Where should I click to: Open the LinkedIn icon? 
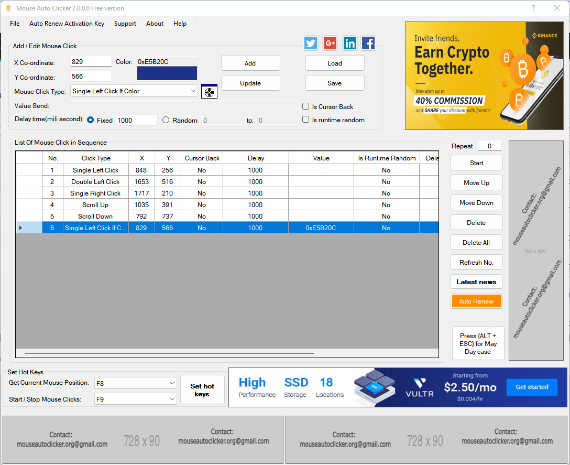(349, 43)
